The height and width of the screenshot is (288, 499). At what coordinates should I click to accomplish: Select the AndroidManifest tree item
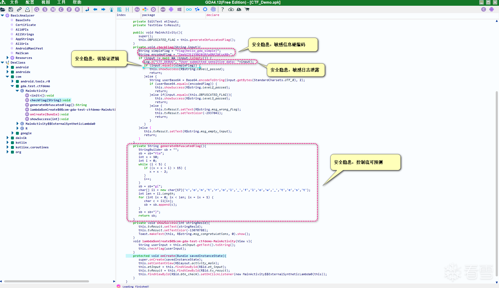tap(29, 48)
